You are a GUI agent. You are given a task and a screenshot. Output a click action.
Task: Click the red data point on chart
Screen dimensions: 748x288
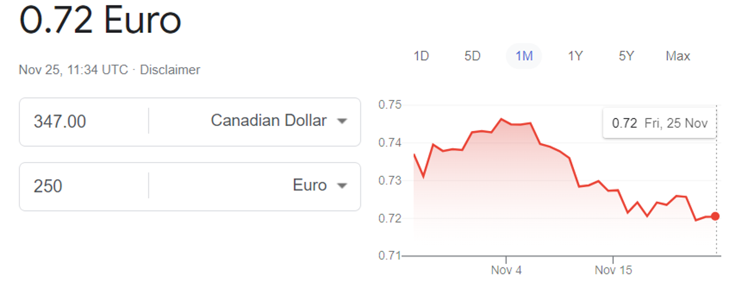pyautogui.click(x=715, y=216)
